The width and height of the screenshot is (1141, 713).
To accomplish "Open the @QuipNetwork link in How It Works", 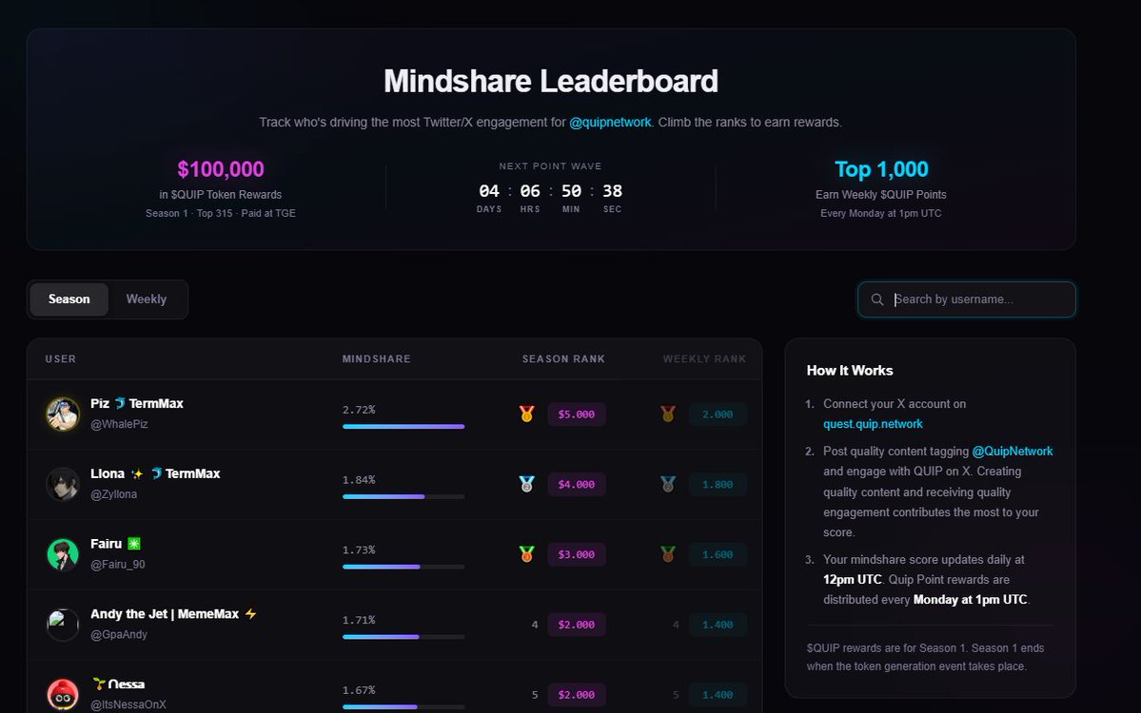I will [1013, 452].
